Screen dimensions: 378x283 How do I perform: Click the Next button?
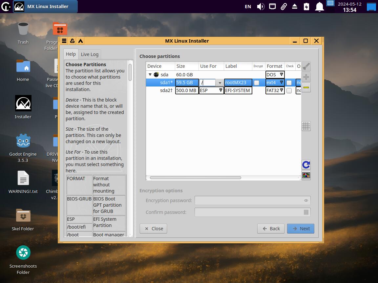(301, 229)
